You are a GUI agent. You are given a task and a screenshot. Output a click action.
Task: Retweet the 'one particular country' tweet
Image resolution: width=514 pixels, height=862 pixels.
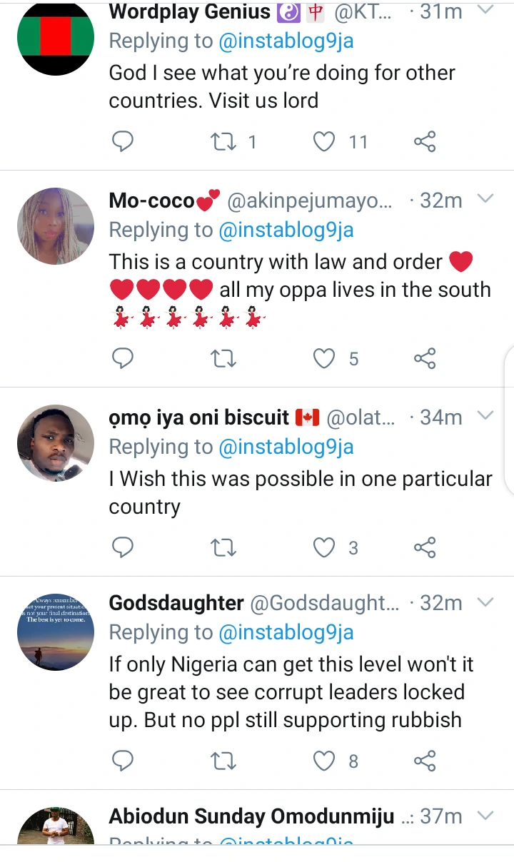(224, 547)
